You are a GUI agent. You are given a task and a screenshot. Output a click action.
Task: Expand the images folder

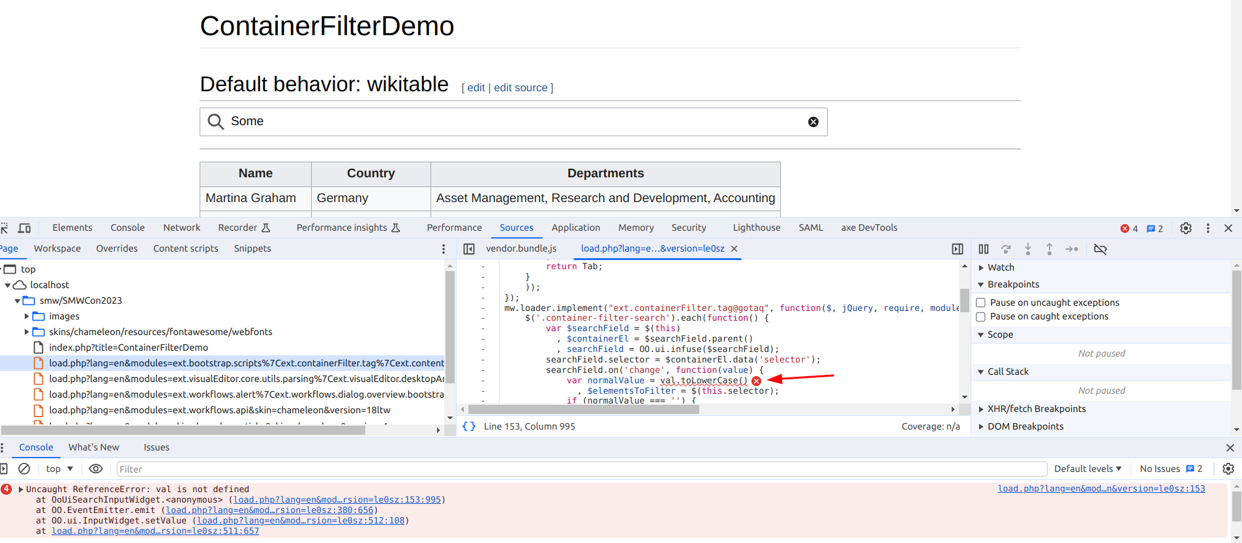click(x=27, y=316)
